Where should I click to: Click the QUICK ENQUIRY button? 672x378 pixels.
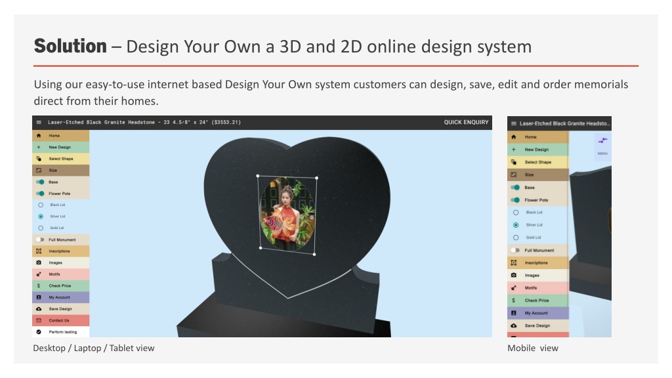click(466, 122)
